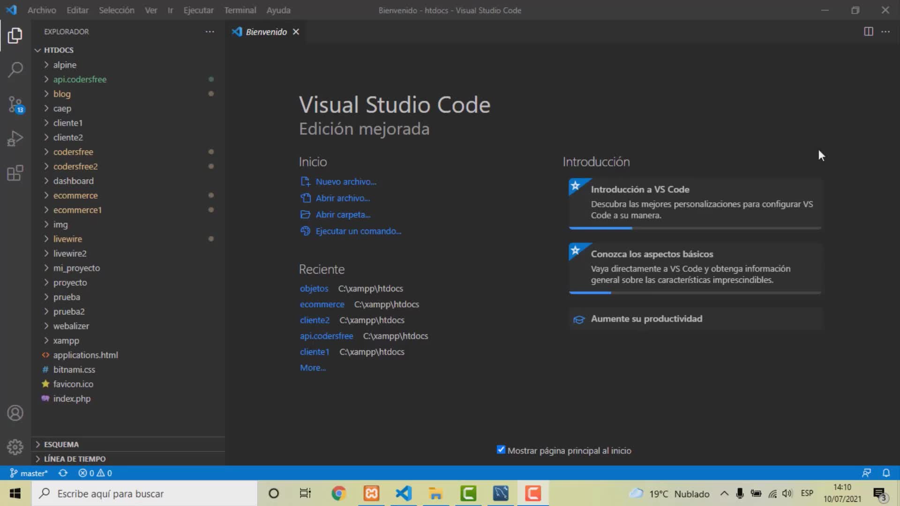Open errors and warnings count in status bar
This screenshot has width=900, height=506.
[x=95, y=473]
